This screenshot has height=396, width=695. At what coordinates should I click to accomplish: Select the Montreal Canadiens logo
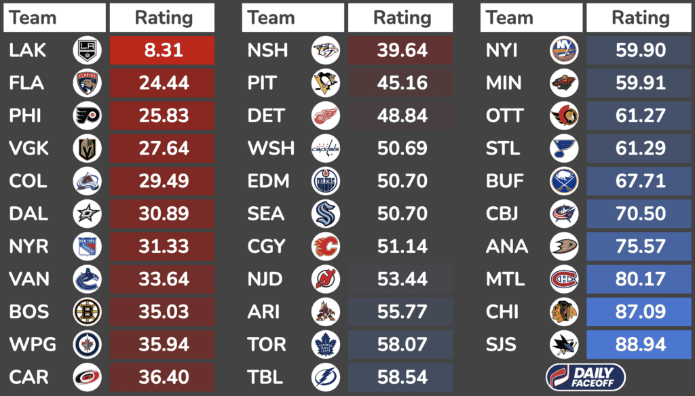564,279
